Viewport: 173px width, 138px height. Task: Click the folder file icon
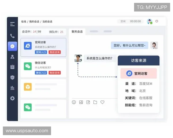pyautogui.click(x=95, y=102)
